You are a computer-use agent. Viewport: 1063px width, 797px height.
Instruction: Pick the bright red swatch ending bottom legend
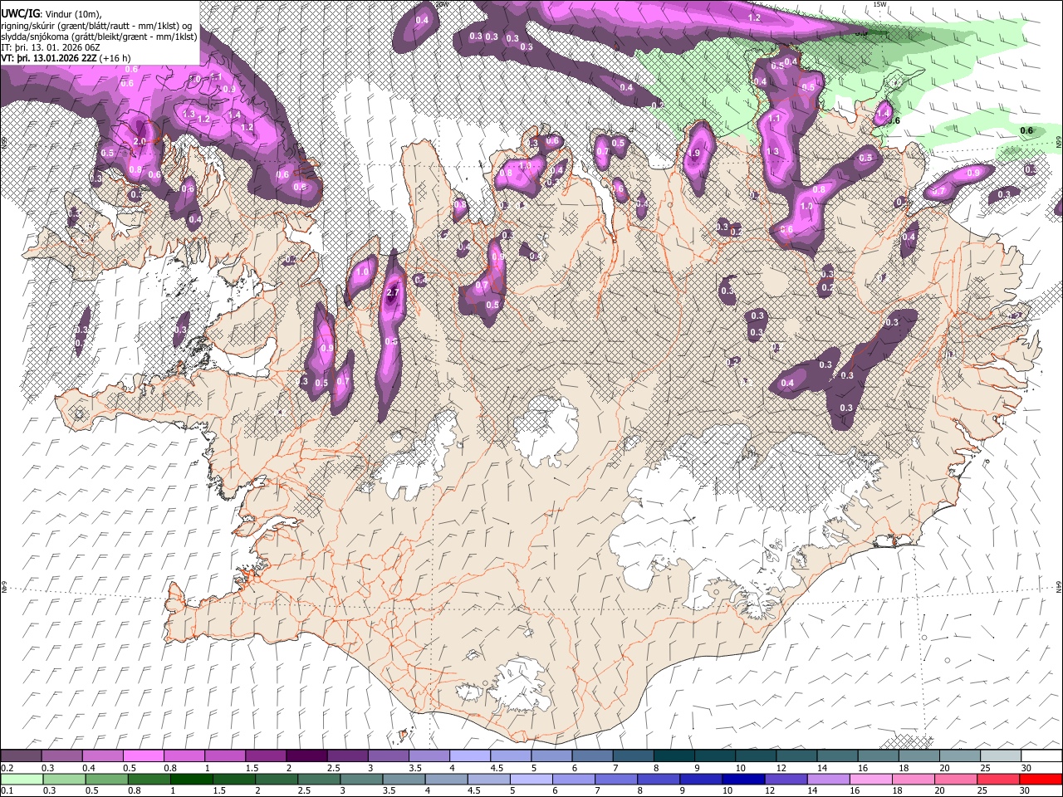point(1039,779)
